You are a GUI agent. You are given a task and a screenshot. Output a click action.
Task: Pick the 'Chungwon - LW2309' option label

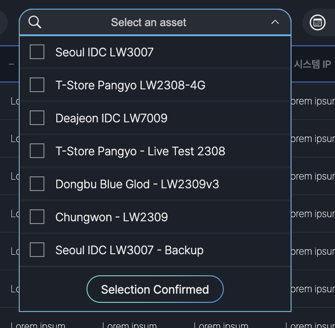pyautogui.click(x=112, y=217)
